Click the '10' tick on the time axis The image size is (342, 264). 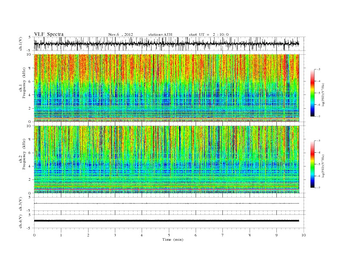click(x=304, y=235)
